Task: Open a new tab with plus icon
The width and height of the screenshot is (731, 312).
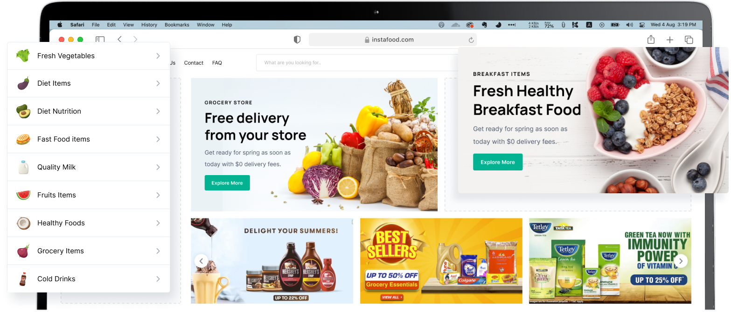Action: point(670,40)
